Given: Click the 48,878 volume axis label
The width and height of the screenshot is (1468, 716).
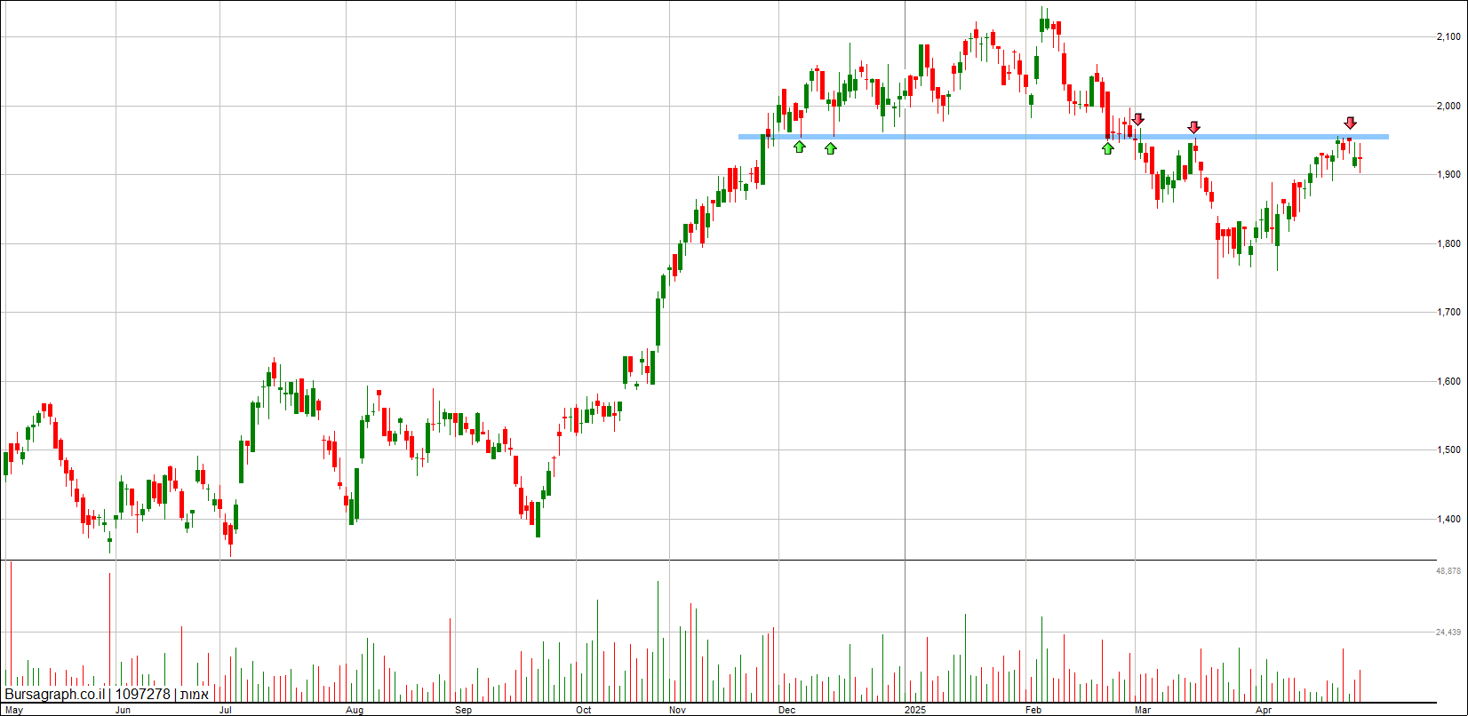Looking at the screenshot, I should coord(1448,571).
